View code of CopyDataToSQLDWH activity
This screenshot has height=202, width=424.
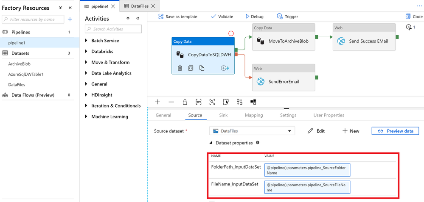point(191,68)
